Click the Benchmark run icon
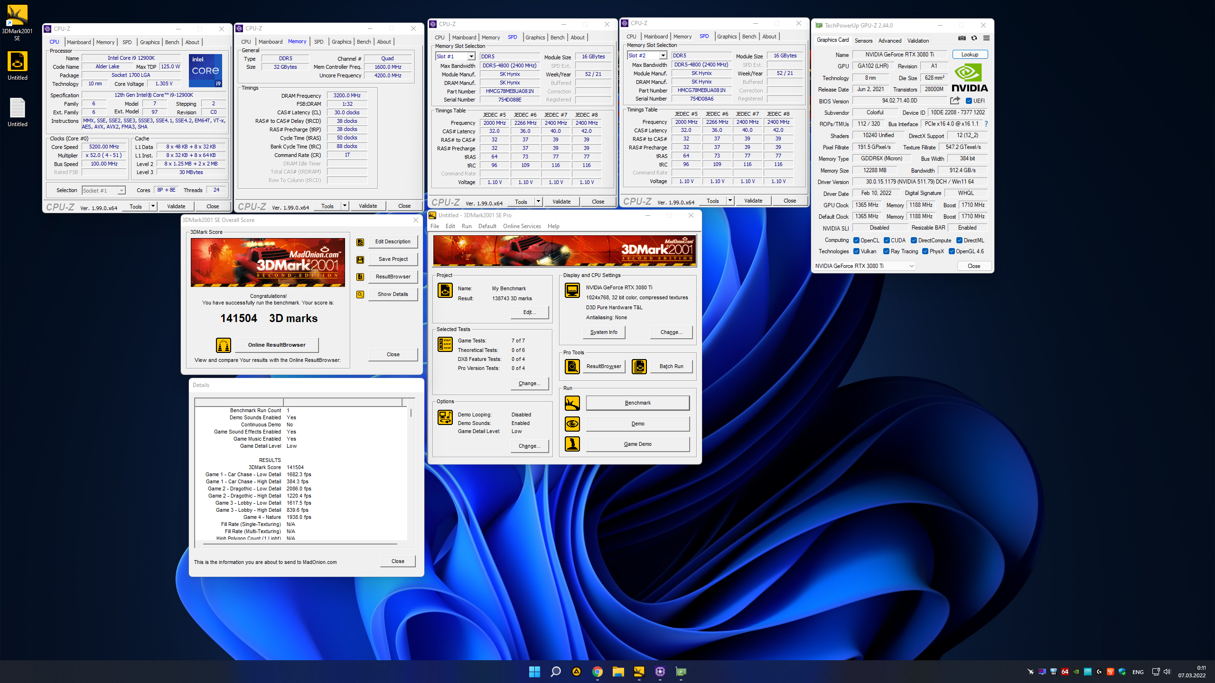The image size is (1215, 683). 572,403
